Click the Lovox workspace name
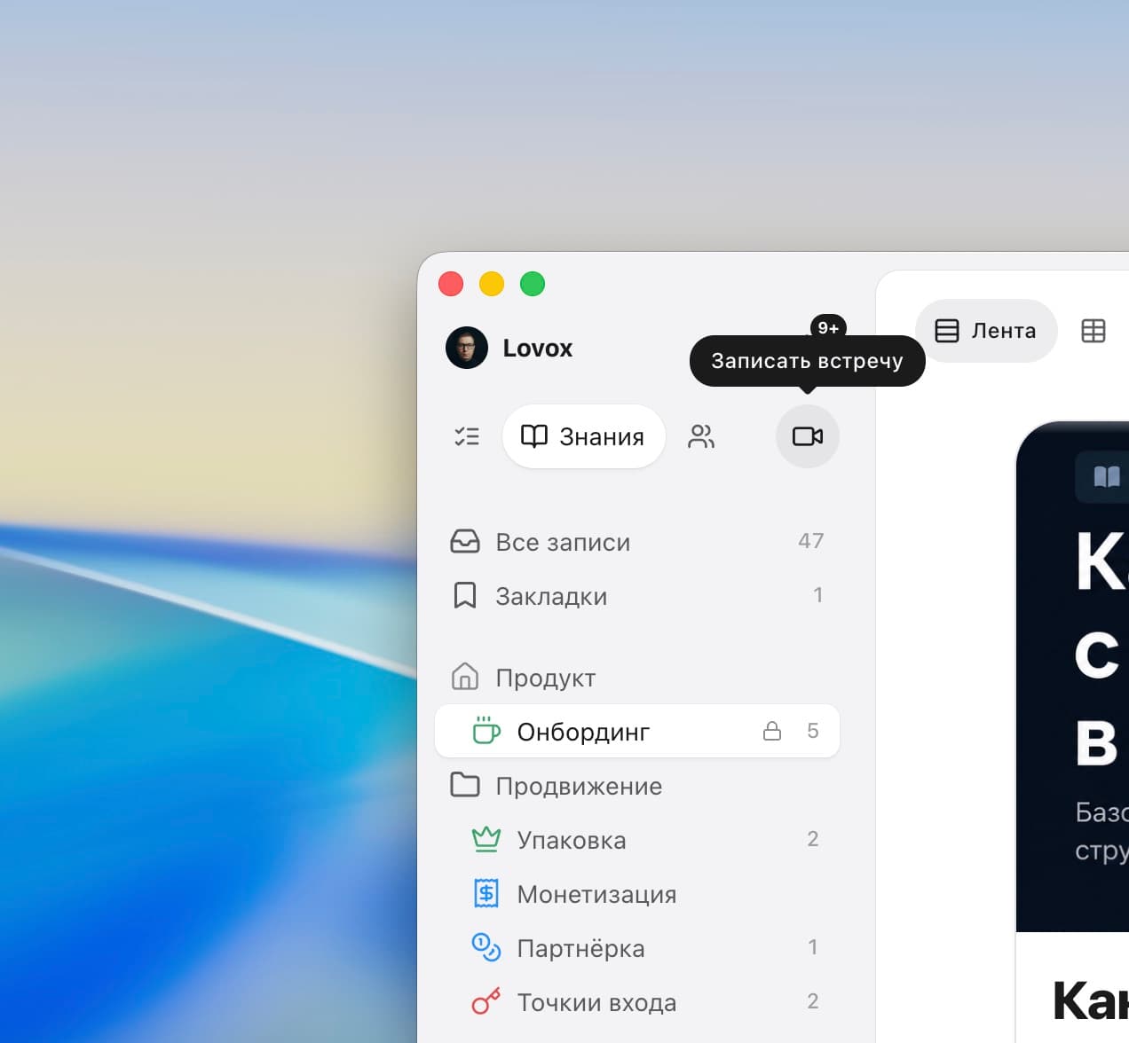 [538, 348]
